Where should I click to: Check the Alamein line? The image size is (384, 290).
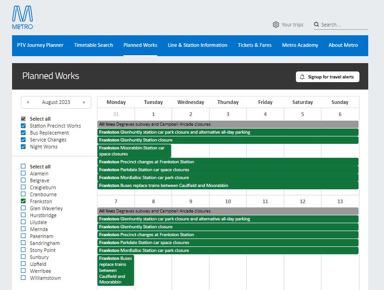point(23,173)
